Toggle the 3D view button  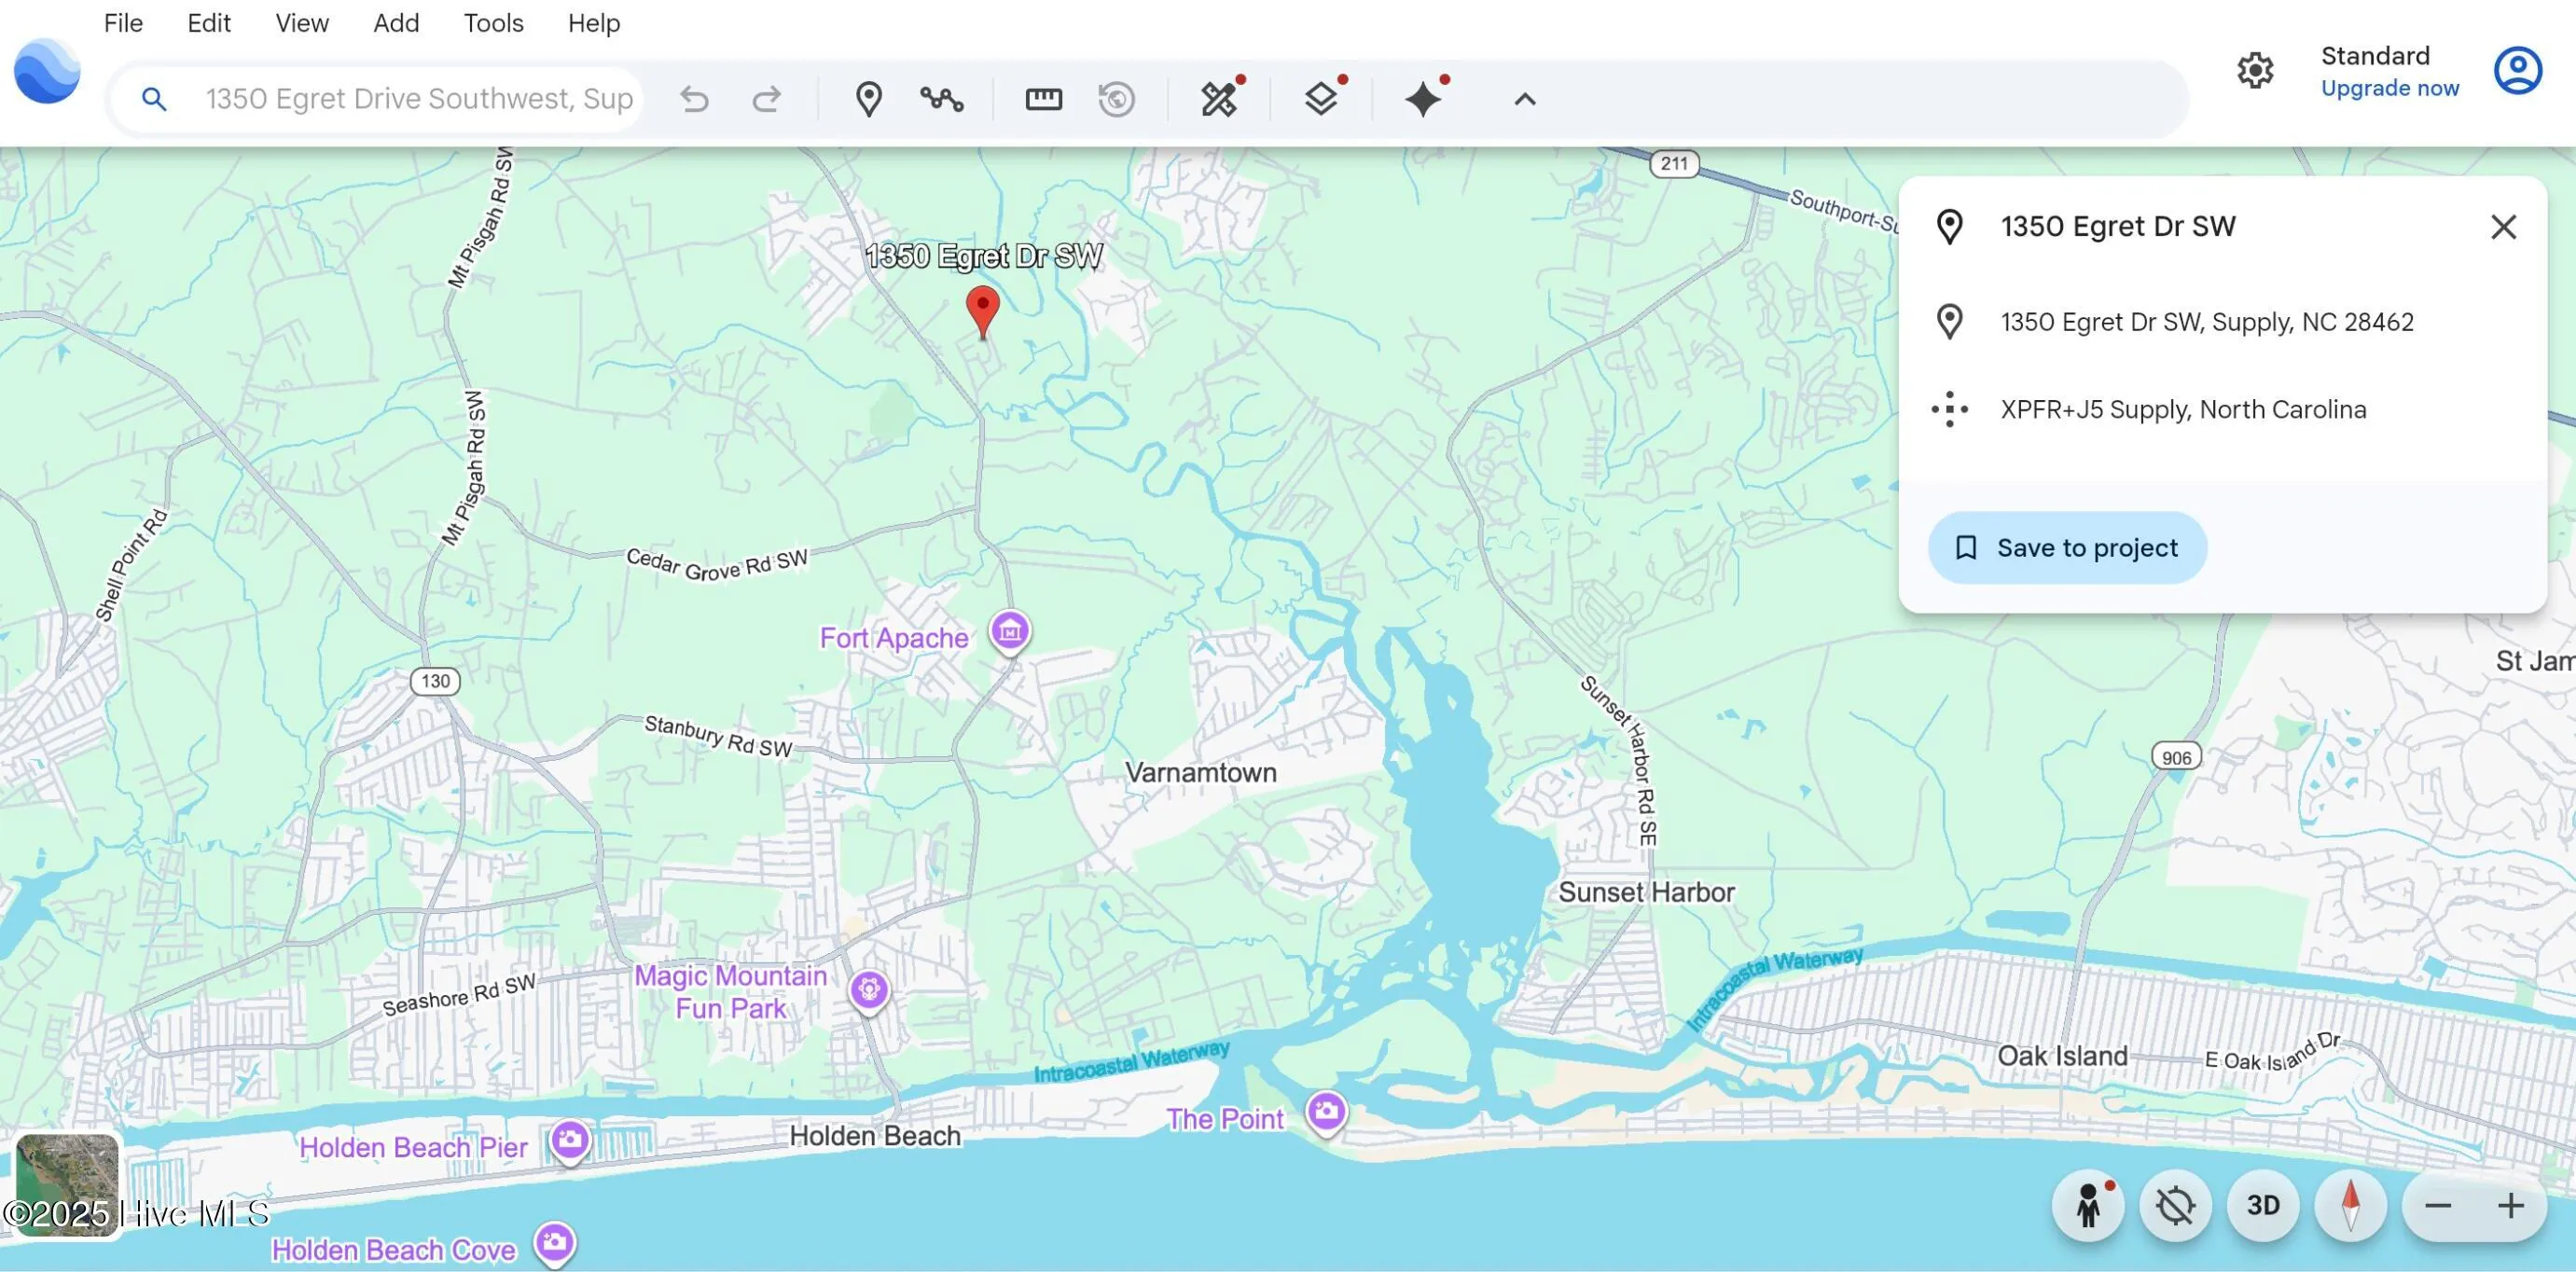point(2263,1205)
